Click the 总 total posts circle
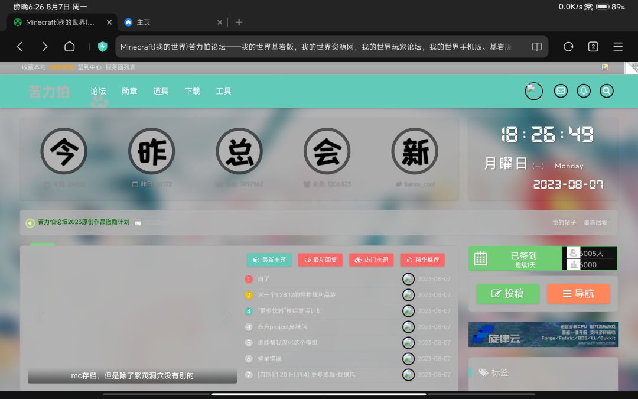Image resolution: width=638 pixels, height=399 pixels. coord(239,151)
